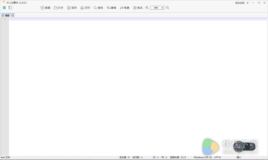Open the 格式 format options

pos(138,8)
